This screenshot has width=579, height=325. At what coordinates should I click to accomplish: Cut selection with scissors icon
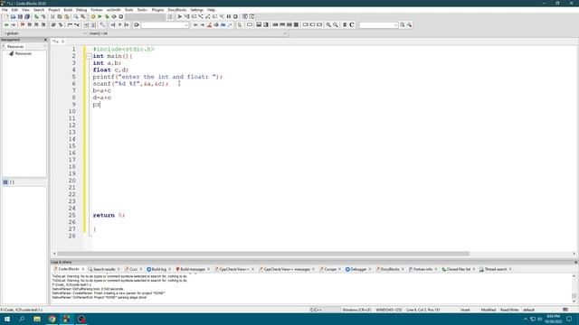click(x=52, y=16)
